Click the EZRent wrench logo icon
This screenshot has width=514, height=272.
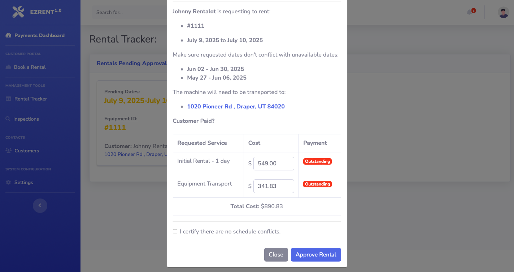[x=18, y=12]
